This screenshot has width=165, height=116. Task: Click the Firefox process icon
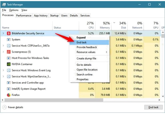pyautogui.click(x=9, y=95)
